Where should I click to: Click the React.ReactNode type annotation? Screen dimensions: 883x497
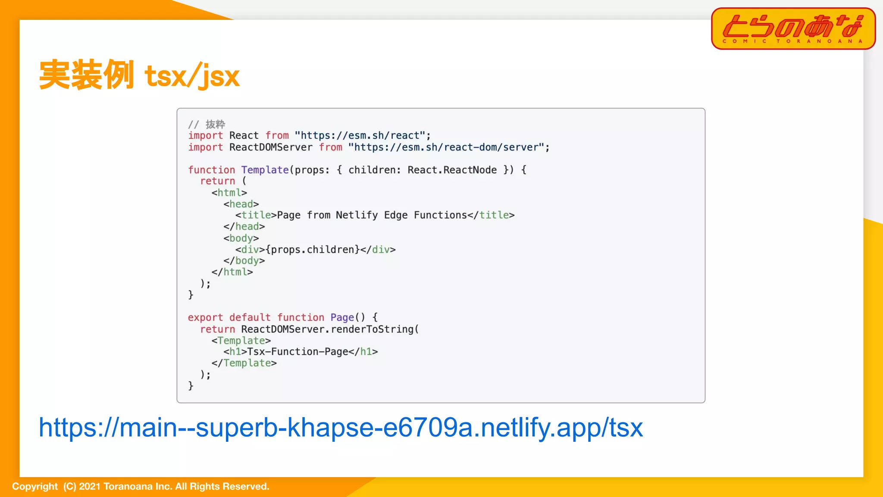(x=452, y=170)
